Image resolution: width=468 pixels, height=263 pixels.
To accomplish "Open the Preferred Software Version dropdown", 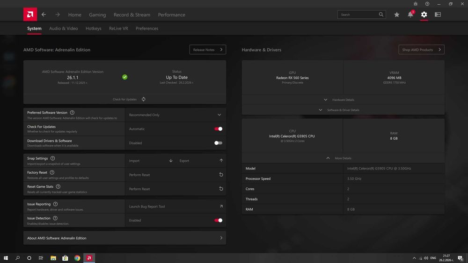I will [x=219, y=115].
